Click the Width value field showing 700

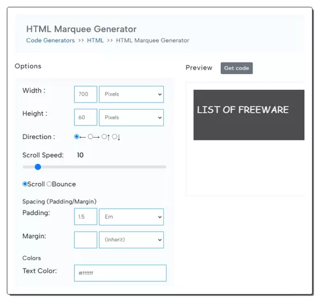pyautogui.click(x=85, y=94)
